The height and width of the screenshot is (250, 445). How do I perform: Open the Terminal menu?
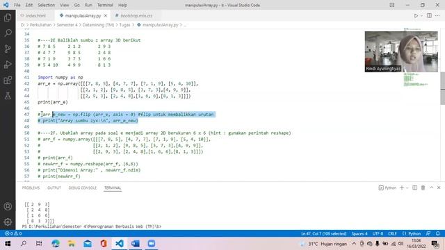click(x=105, y=5)
